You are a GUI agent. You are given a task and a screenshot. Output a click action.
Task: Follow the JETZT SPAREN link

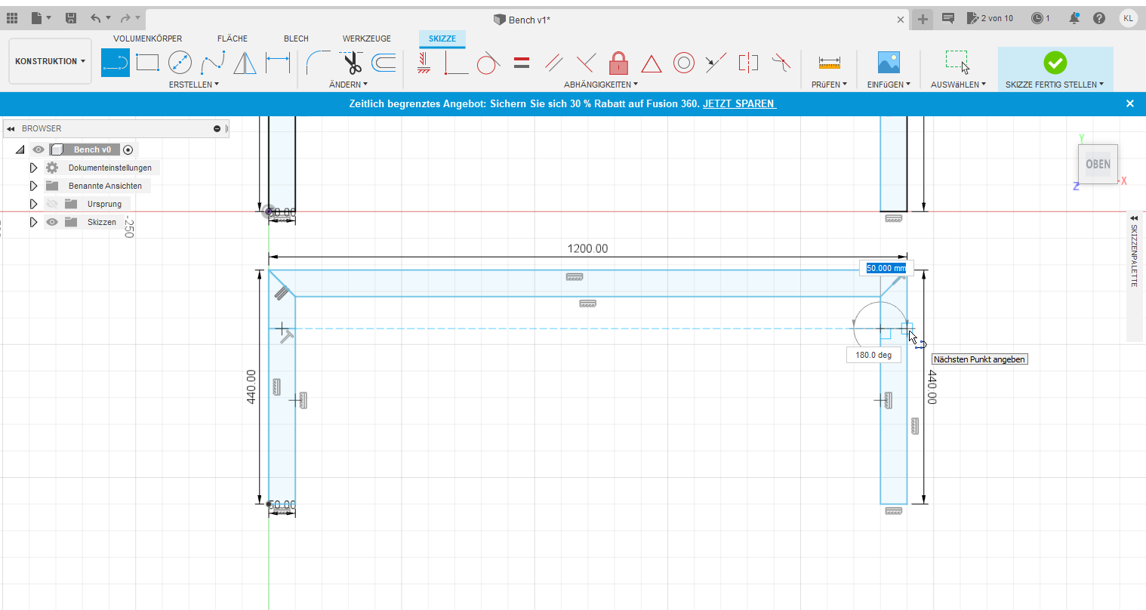point(738,103)
